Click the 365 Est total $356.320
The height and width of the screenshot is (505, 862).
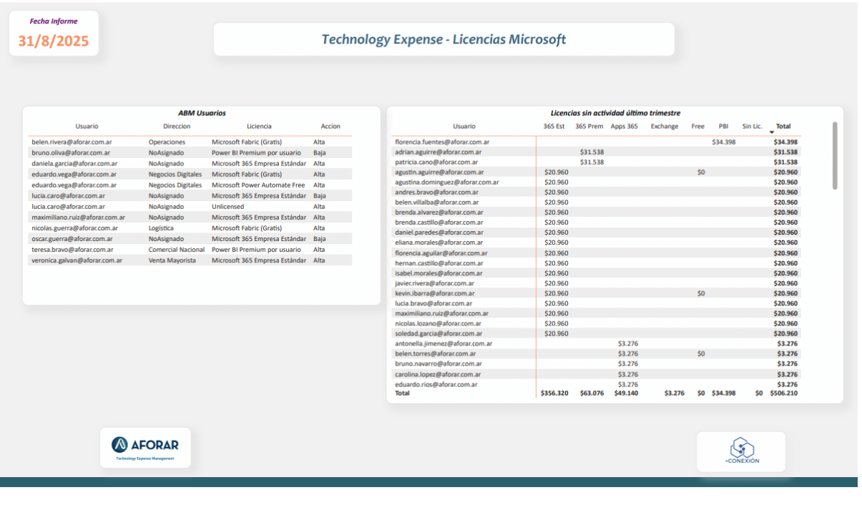(x=554, y=393)
